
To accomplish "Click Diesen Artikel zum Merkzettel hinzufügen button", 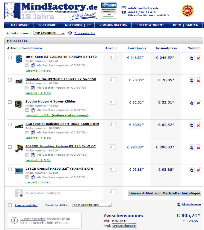I will [x=165, y=193].
